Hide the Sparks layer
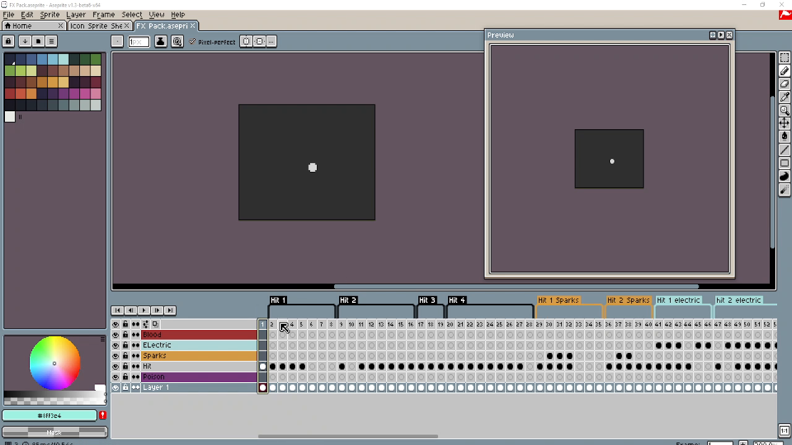This screenshot has height=445, width=792. tap(116, 355)
